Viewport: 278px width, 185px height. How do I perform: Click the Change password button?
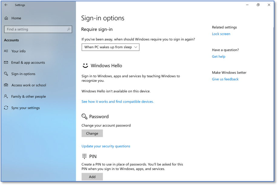tap(92, 133)
